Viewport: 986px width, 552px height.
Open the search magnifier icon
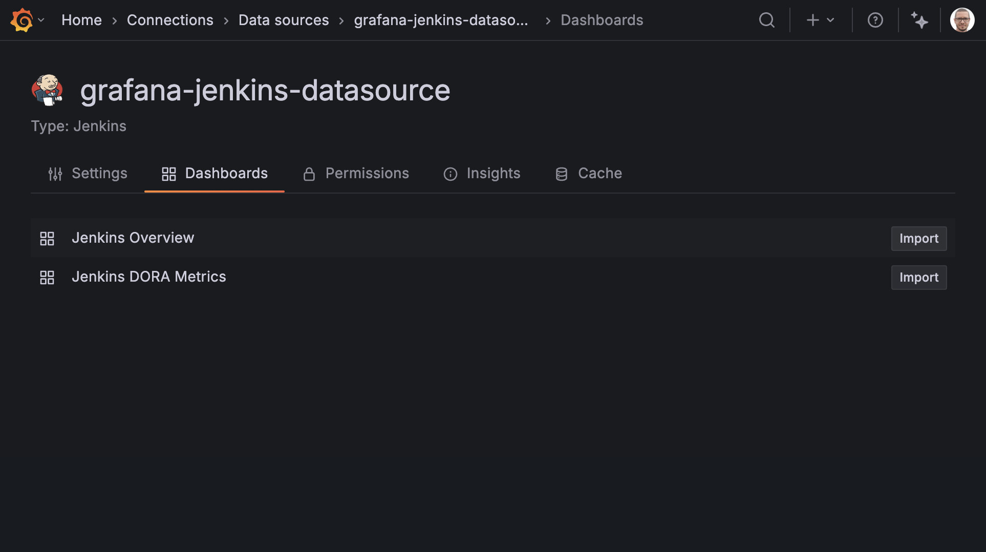767,20
